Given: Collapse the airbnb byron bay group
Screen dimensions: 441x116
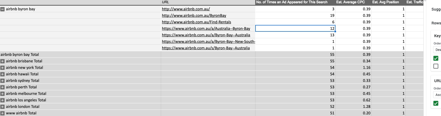Looking at the screenshot, I should coord(2,9).
